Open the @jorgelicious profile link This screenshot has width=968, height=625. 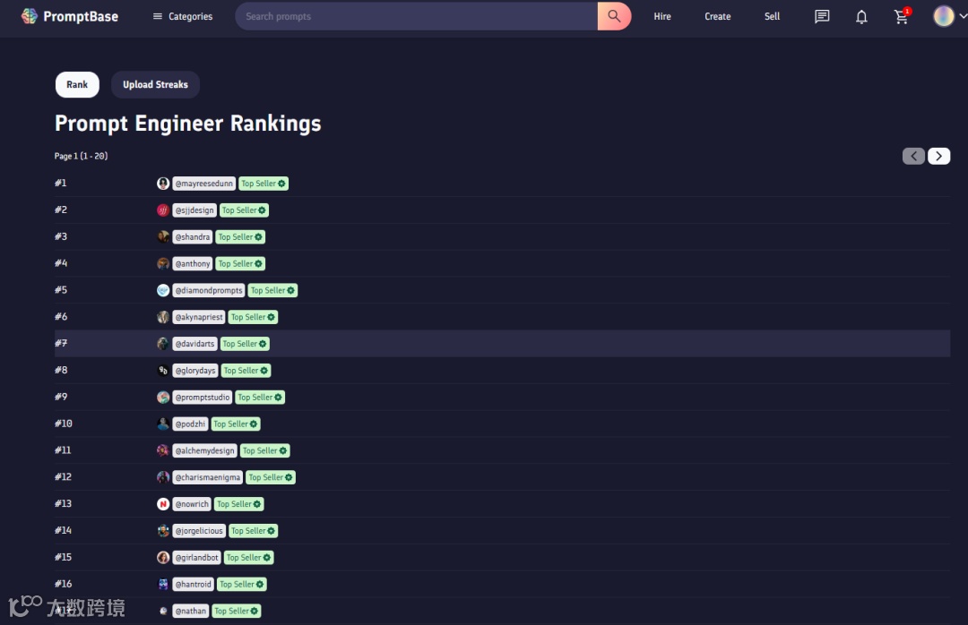[x=199, y=531]
